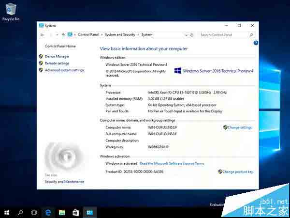The width and height of the screenshot is (290, 218).
Task: Open Control Panel Home link
Action: (x=60, y=46)
